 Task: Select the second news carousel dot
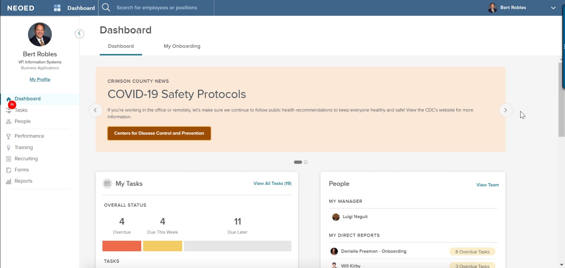point(306,162)
